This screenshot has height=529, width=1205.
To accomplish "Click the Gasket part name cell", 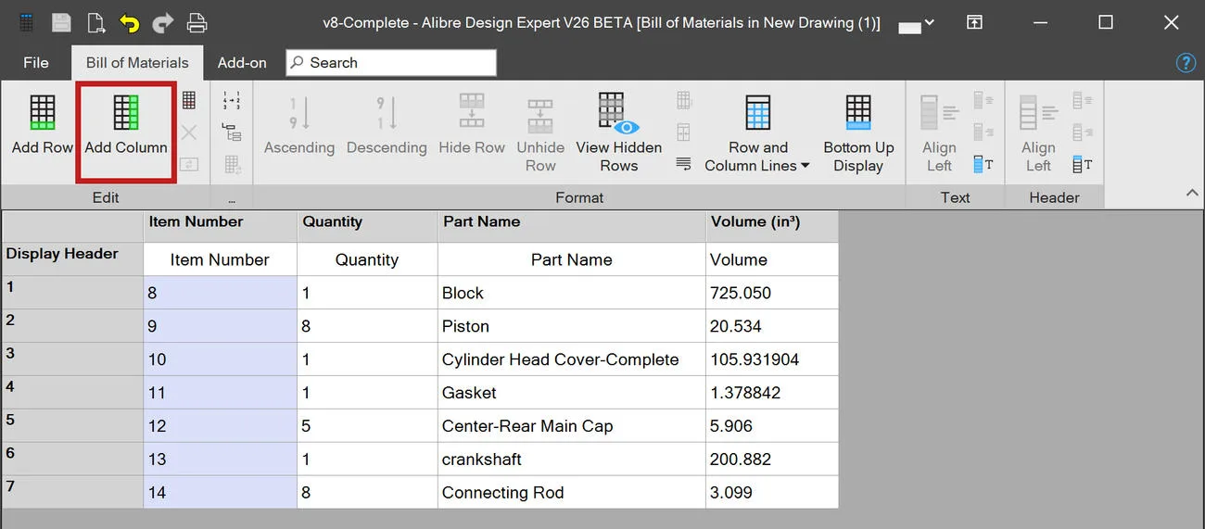I will point(572,393).
